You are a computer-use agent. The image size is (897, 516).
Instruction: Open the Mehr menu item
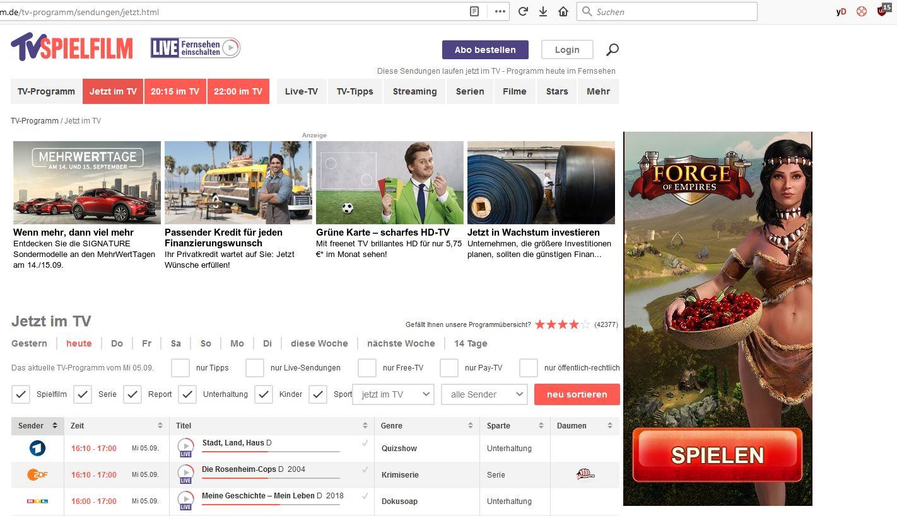(x=598, y=91)
